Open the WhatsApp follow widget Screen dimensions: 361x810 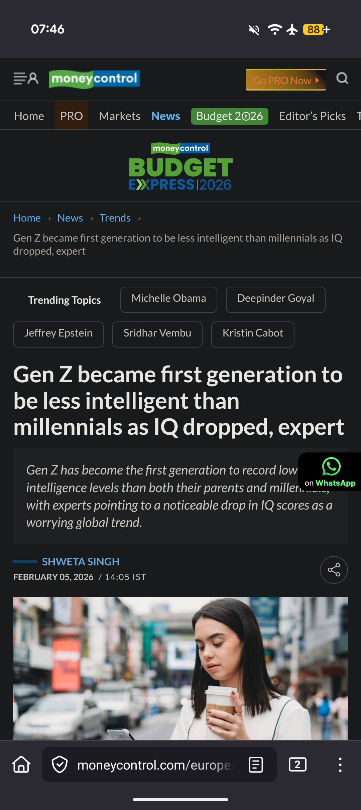click(330, 472)
